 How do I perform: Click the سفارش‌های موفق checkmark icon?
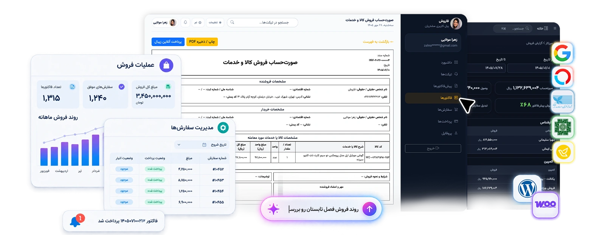[121, 87]
